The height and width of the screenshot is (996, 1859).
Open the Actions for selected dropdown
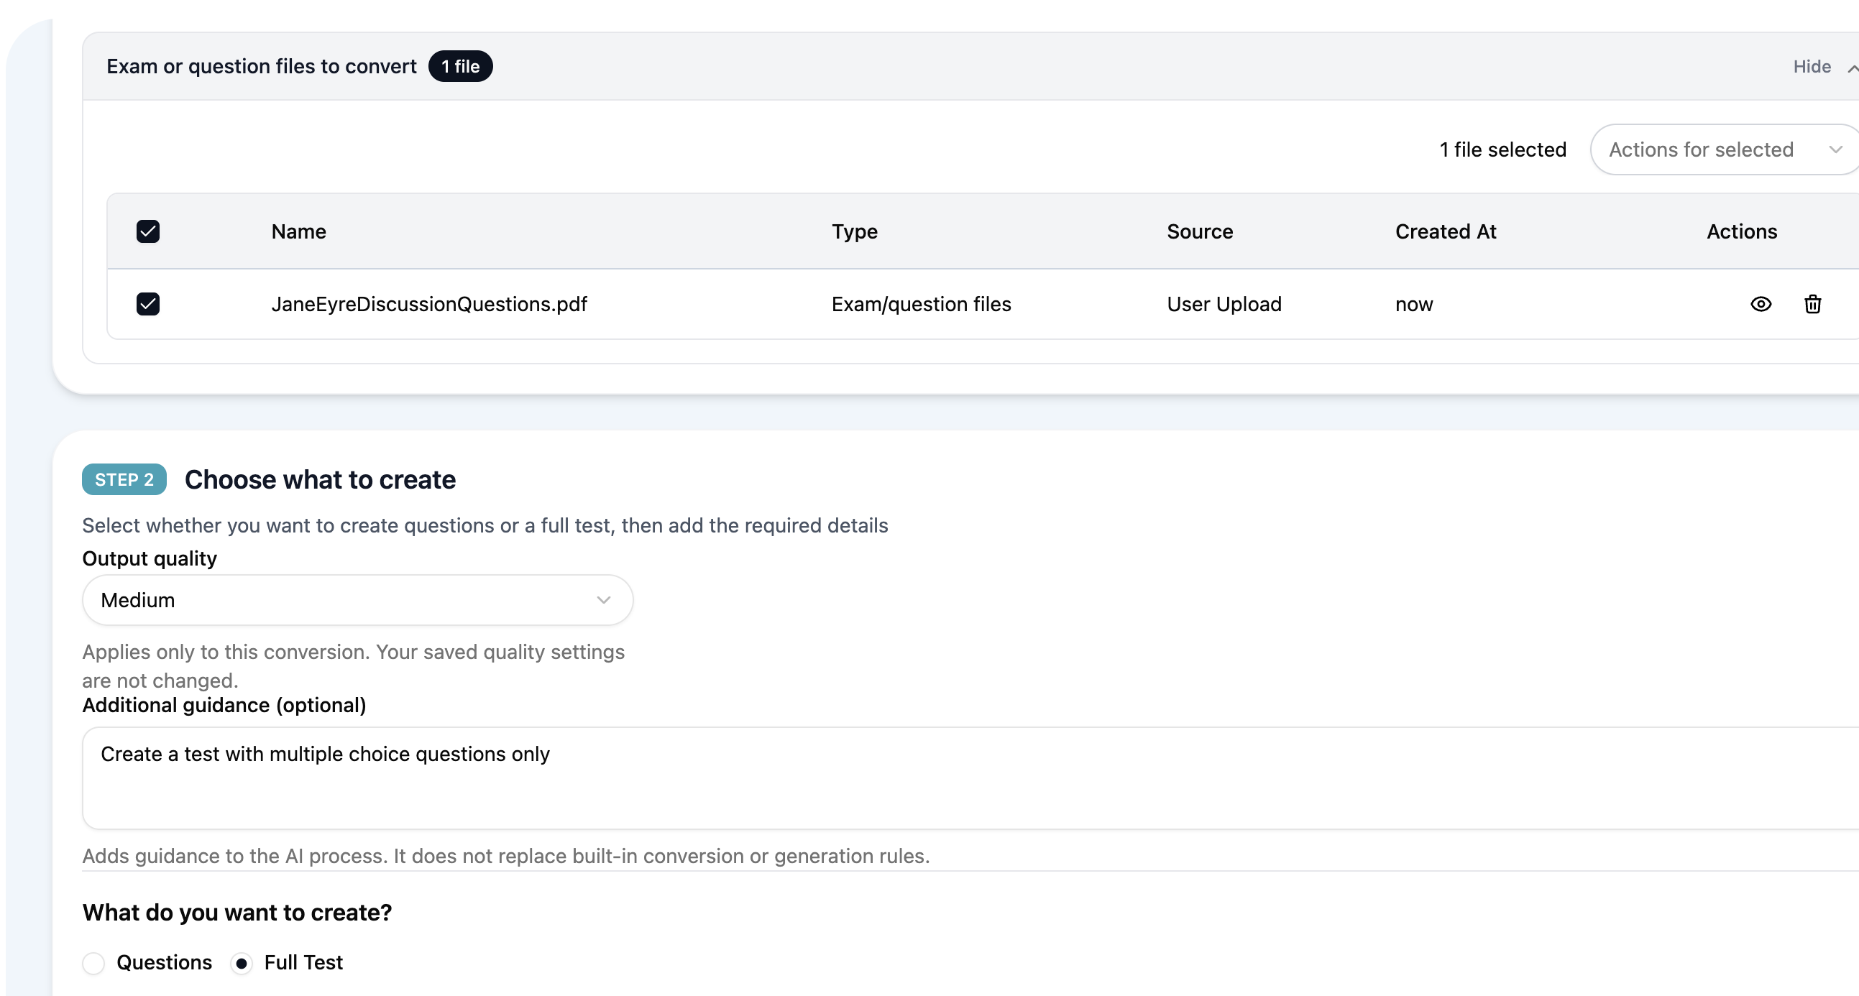point(1725,149)
